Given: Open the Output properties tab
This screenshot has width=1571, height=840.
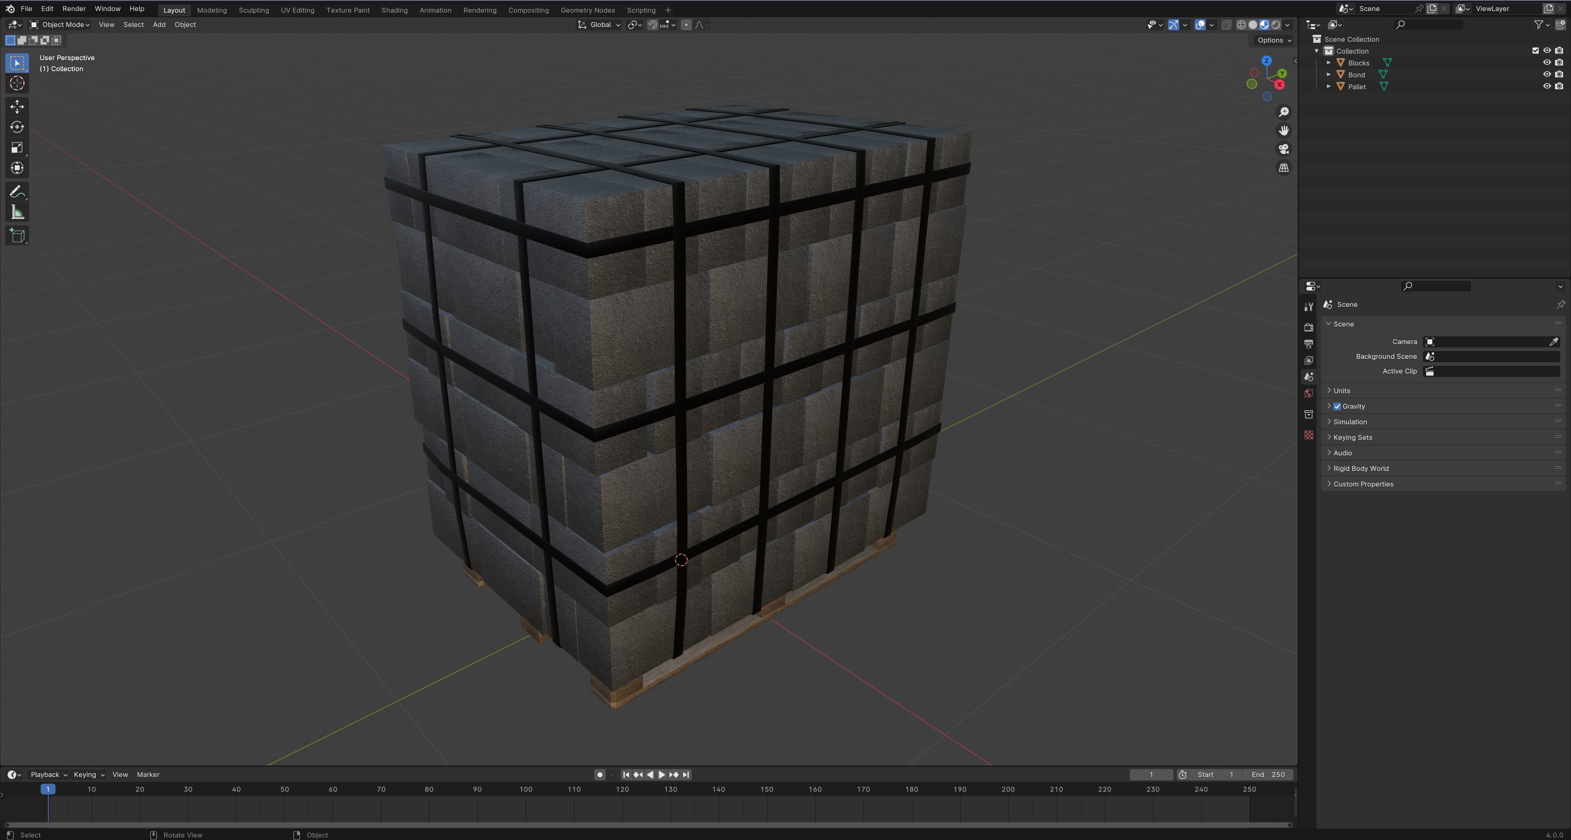Looking at the screenshot, I should tap(1308, 344).
